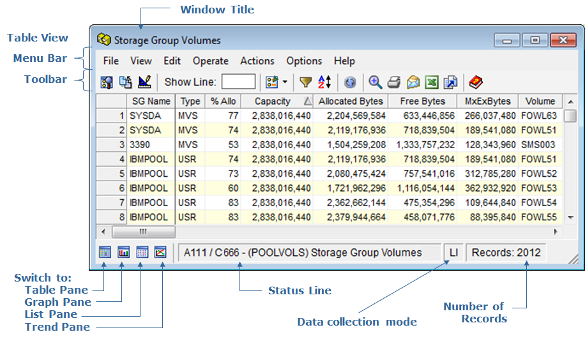Click the Show Line input field
This screenshot has height=339, width=585.
238,82
